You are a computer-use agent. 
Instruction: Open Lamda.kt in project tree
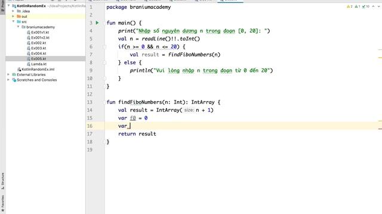[39, 64]
